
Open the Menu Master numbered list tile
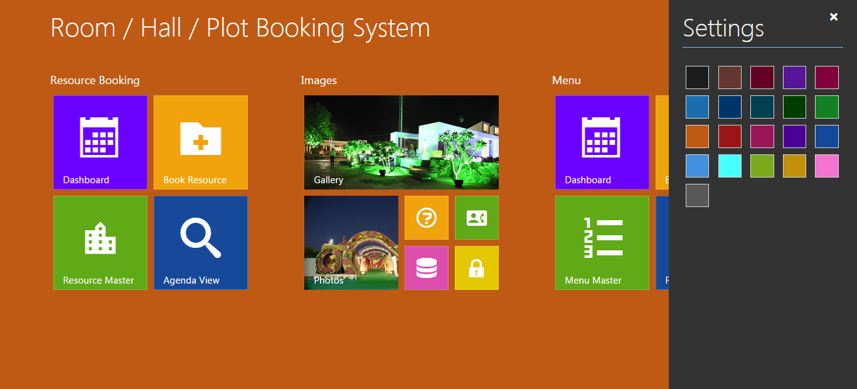pyautogui.click(x=602, y=242)
